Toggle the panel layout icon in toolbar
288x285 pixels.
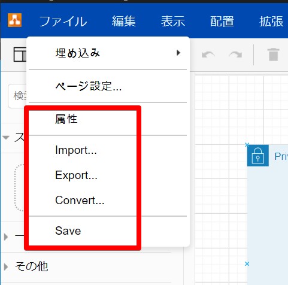pyautogui.click(x=20, y=54)
